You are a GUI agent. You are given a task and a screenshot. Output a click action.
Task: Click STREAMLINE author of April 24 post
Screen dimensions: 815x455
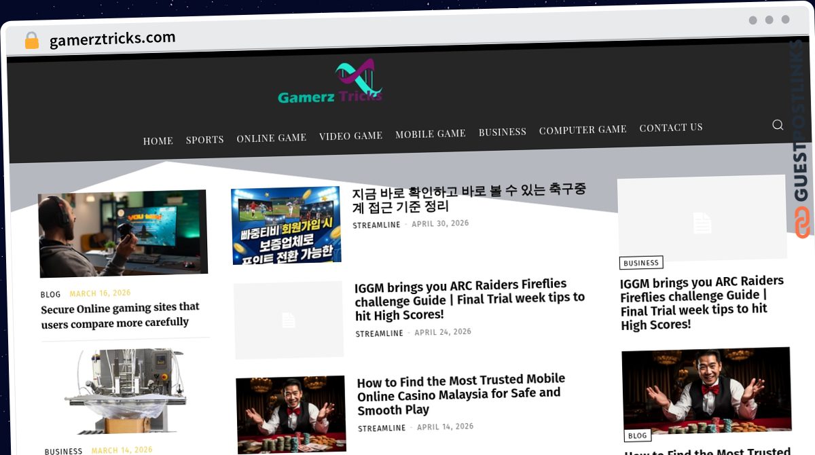[x=379, y=333]
